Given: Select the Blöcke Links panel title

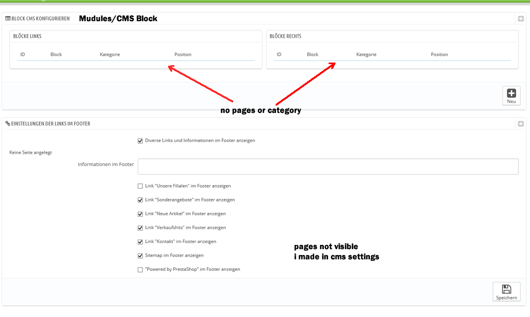Looking at the screenshot, I should [28, 36].
